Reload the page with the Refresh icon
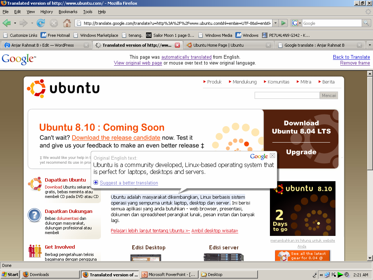Image resolution: width=373 pixels, height=280 pixels. coord(41,23)
